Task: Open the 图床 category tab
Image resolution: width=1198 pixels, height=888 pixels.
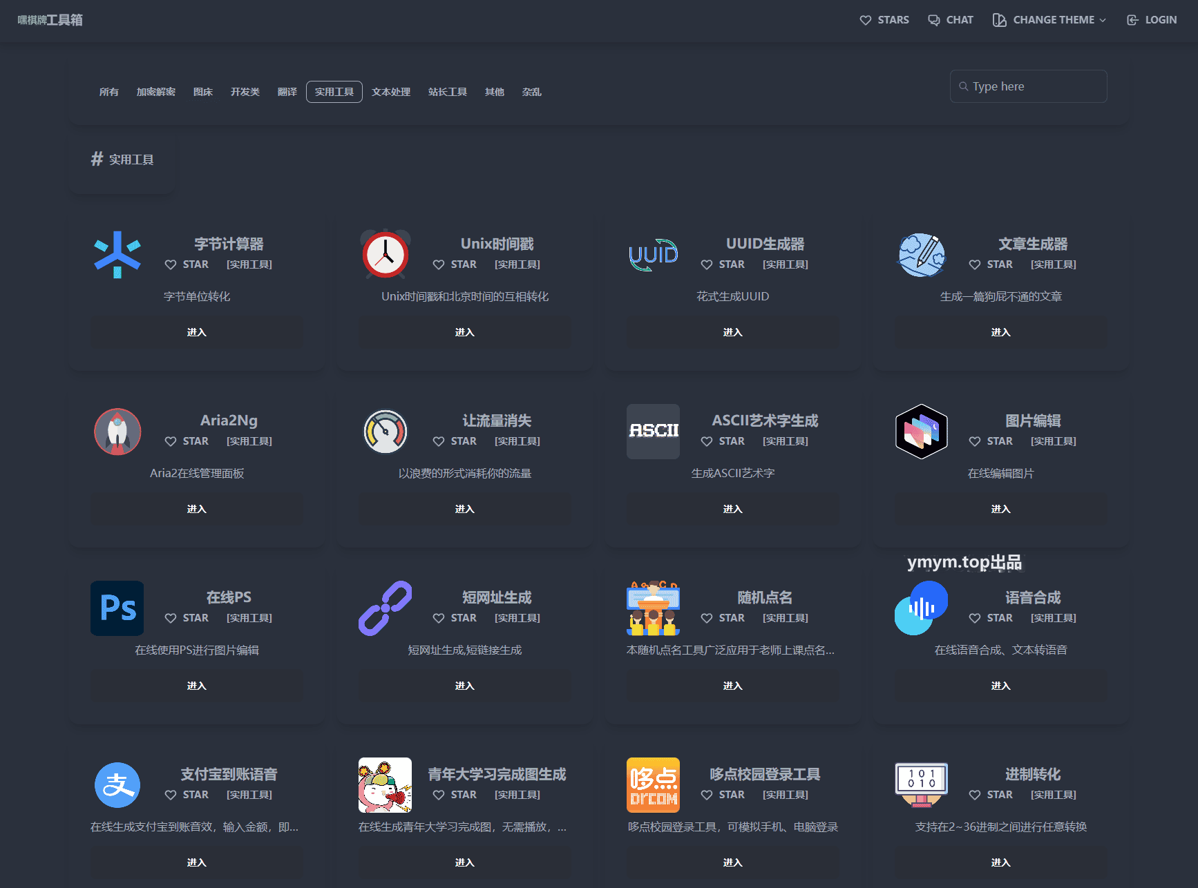Action: [x=203, y=92]
